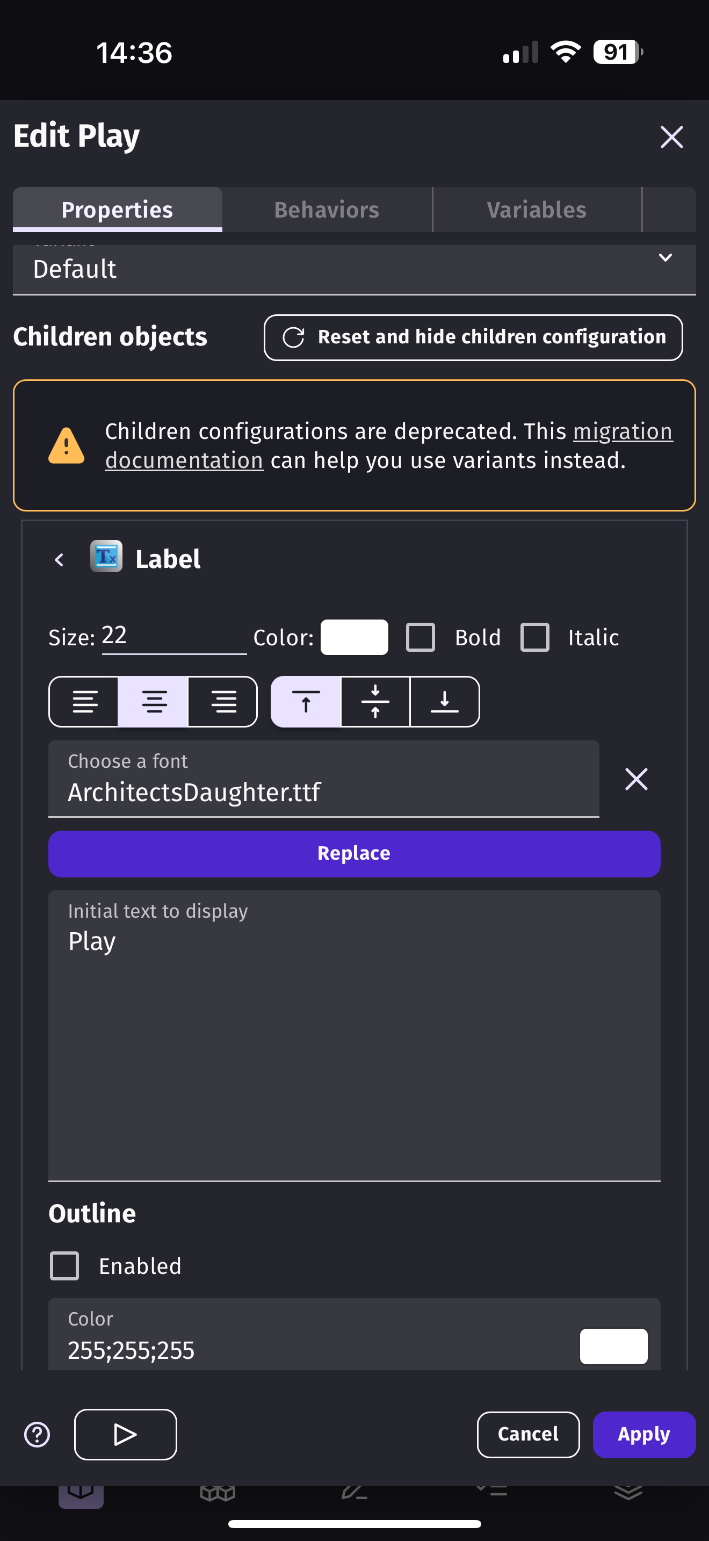Launch preview with the play button

coord(126,1435)
